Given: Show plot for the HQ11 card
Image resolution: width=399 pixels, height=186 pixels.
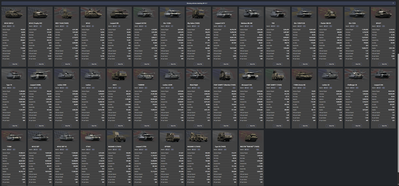Looking at the screenshot, I should pyautogui.click(x=119, y=126).
